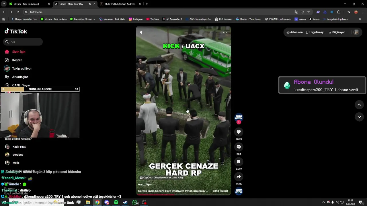This screenshot has height=206, width=367.
Task: Go to next video with down chevron
Action: pyautogui.click(x=359, y=117)
